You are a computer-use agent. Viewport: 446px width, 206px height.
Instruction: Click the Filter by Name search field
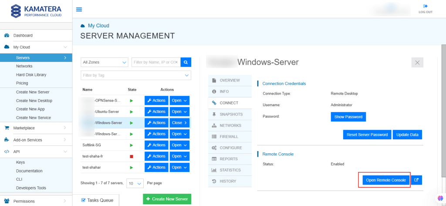tap(155, 63)
